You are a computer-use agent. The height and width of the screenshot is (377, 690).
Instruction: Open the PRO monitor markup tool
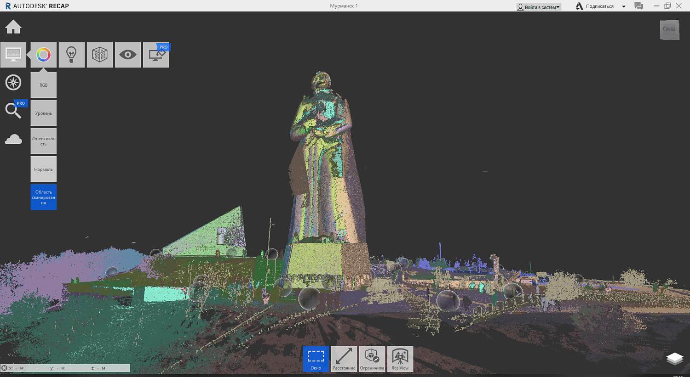(156, 55)
